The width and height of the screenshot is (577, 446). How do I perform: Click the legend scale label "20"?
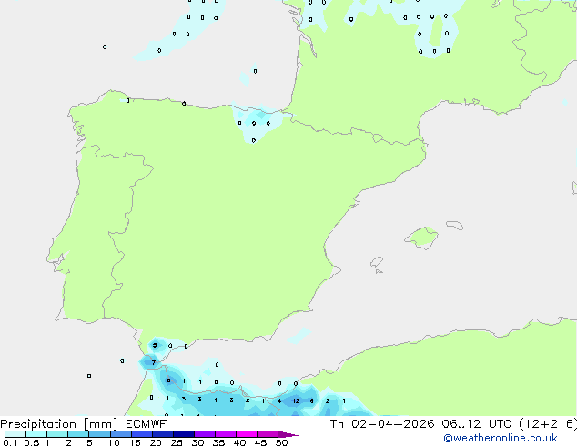click(x=156, y=442)
